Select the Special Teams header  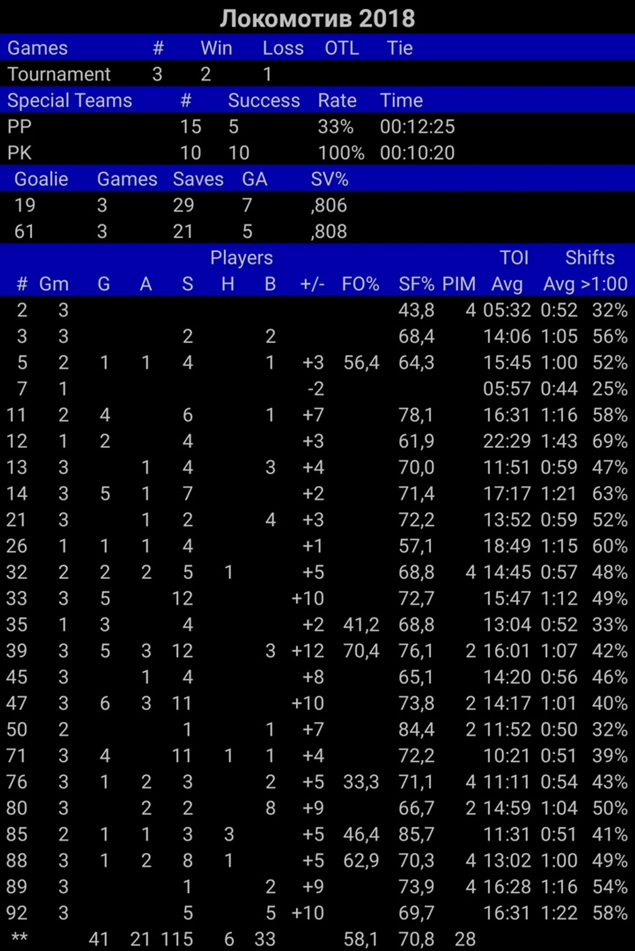pos(70,100)
